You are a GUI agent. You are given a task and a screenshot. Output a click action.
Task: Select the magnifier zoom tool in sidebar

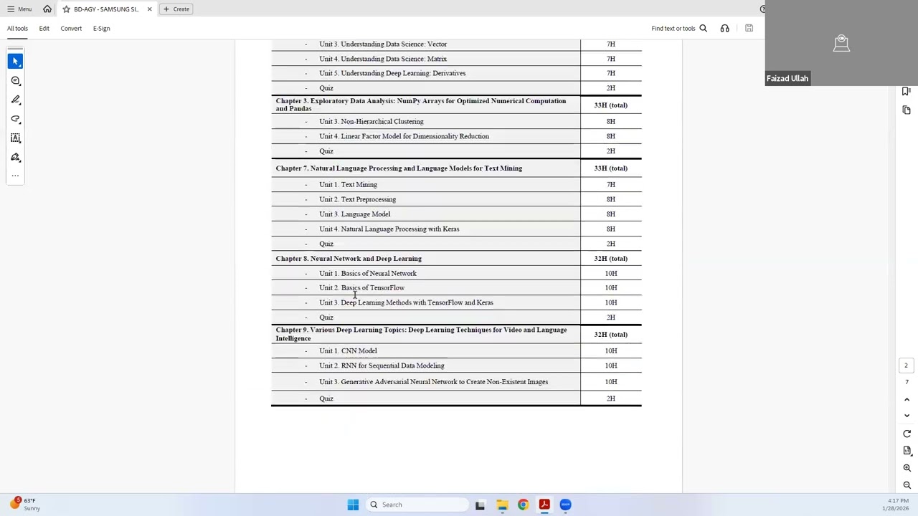point(16,81)
